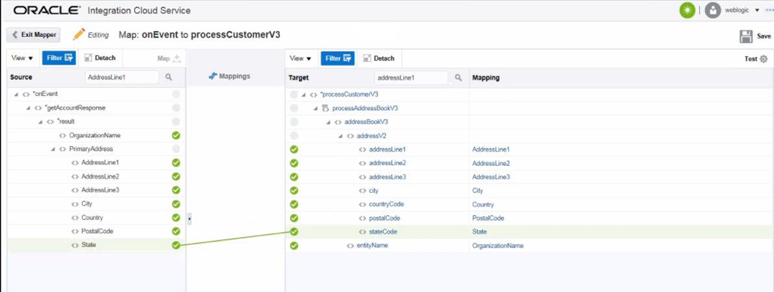Click the panel splitter collapse handle
Viewport: 774px width, 292px height.
tap(189, 219)
